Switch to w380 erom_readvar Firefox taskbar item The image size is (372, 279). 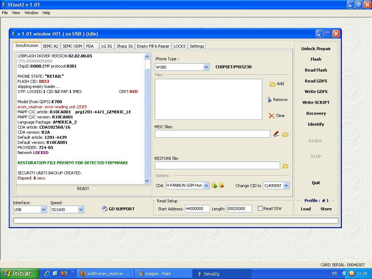coord(106,274)
